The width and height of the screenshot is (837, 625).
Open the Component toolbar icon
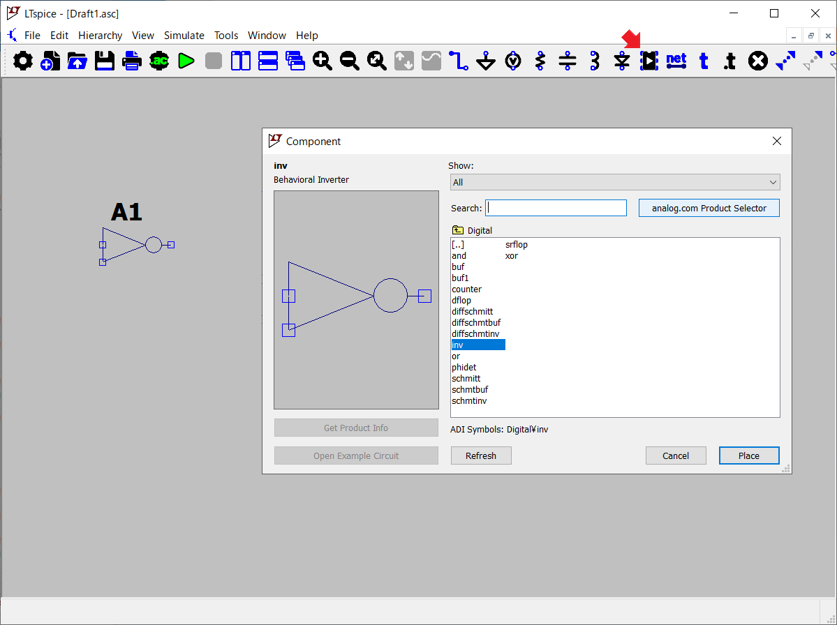point(649,61)
